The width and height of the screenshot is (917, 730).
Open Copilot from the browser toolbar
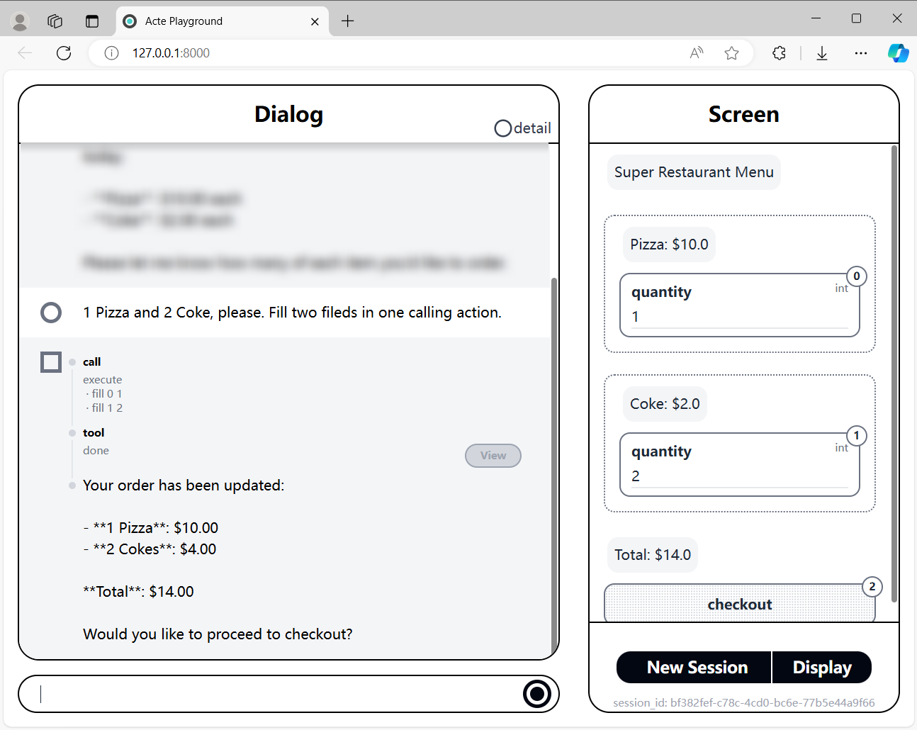pyautogui.click(x=898, y=52)
